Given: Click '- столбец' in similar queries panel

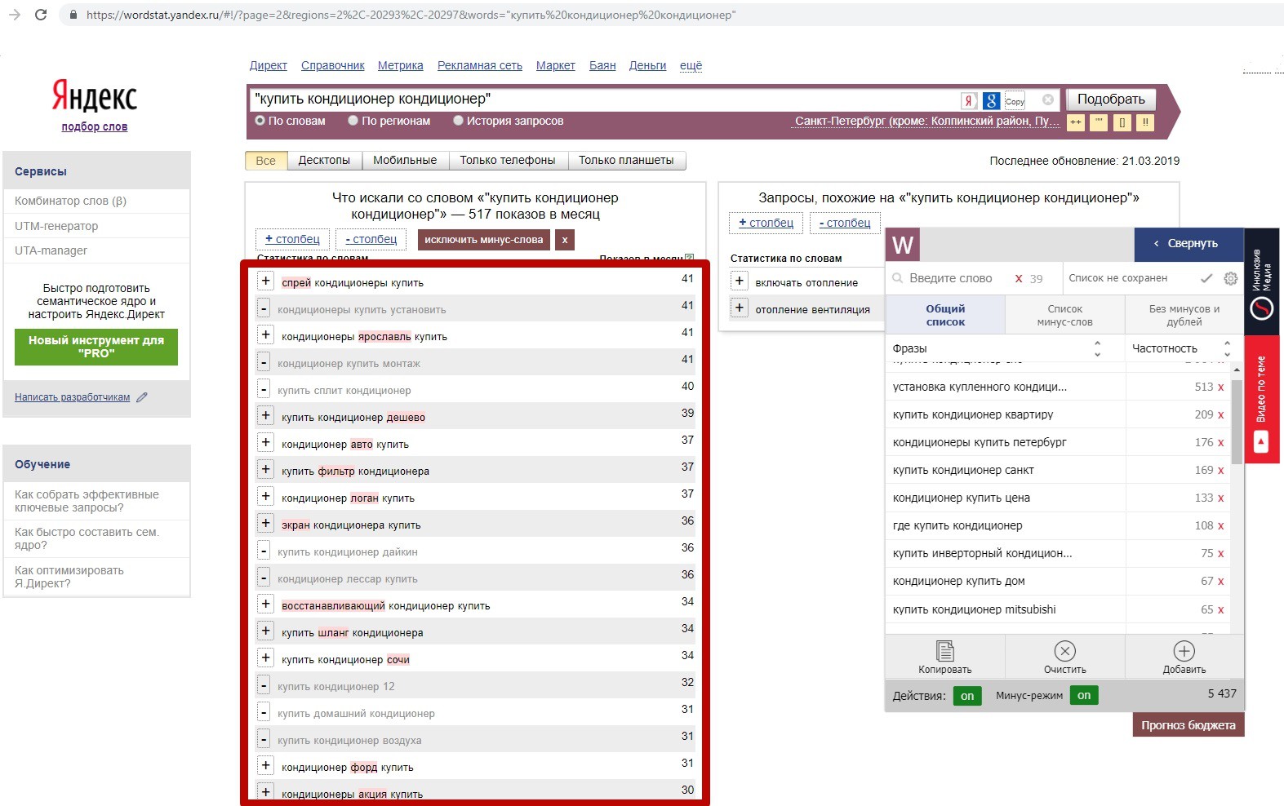Looking at the screenshot, I should pyautogui.click(x=845, y=223).
